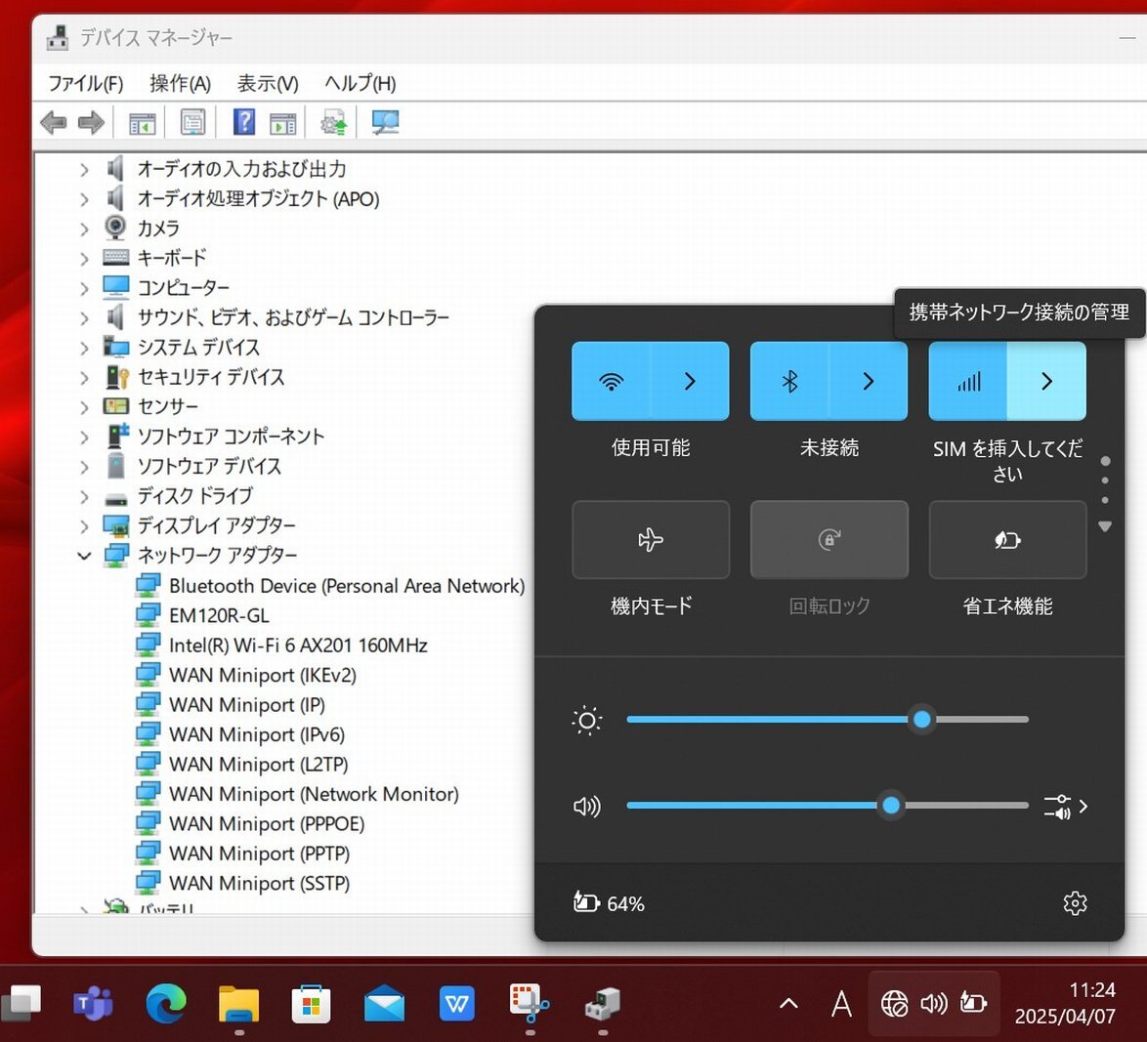Click the Scan for hardware changes icon
This screenshot has height=1042, width=1147.
(385, 123)
